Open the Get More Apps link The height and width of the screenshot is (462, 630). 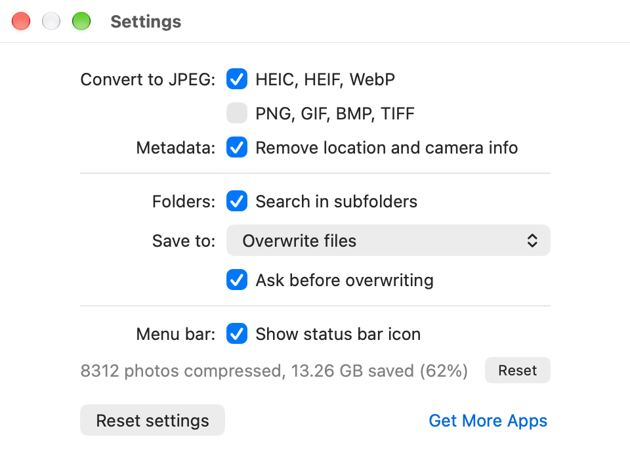(488, 421)
